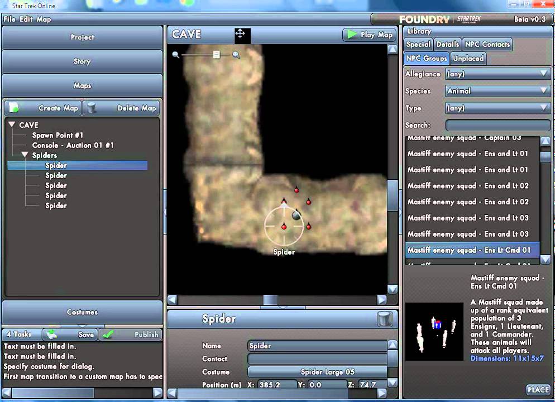Screen dimensions: 555x402
Task: Select the gray sphere marker on map
Action: point(296,215)
